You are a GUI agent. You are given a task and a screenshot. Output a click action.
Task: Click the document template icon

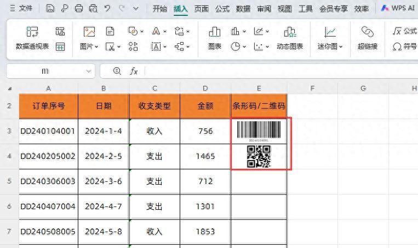pos(110,31)
